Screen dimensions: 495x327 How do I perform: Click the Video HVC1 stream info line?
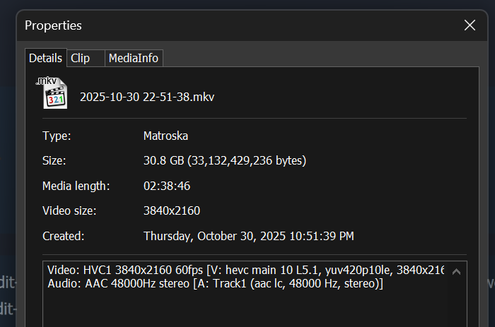(245, 270)
